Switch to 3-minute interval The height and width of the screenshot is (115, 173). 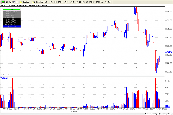click(x=66, y=2)
